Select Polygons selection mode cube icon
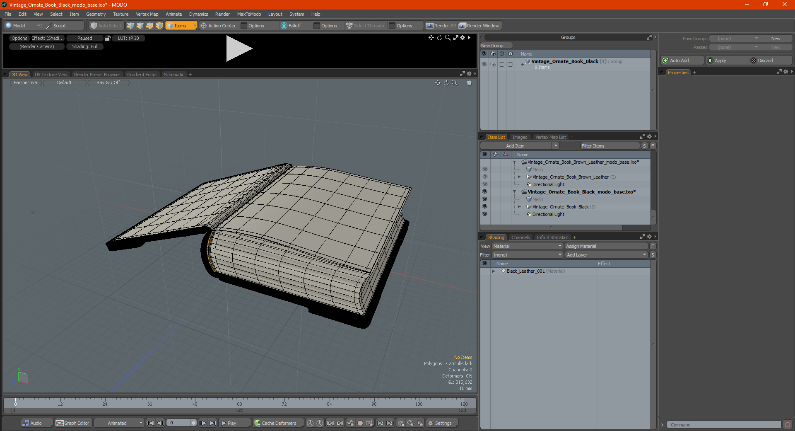795x431 pixels. (149, 26)
